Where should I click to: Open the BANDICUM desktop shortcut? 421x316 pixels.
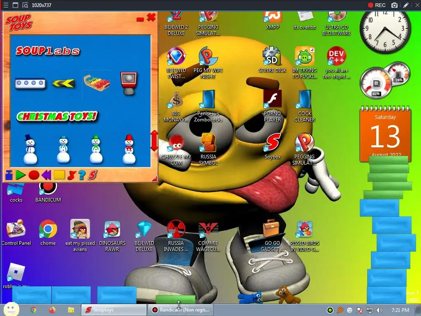pos(48,191)
